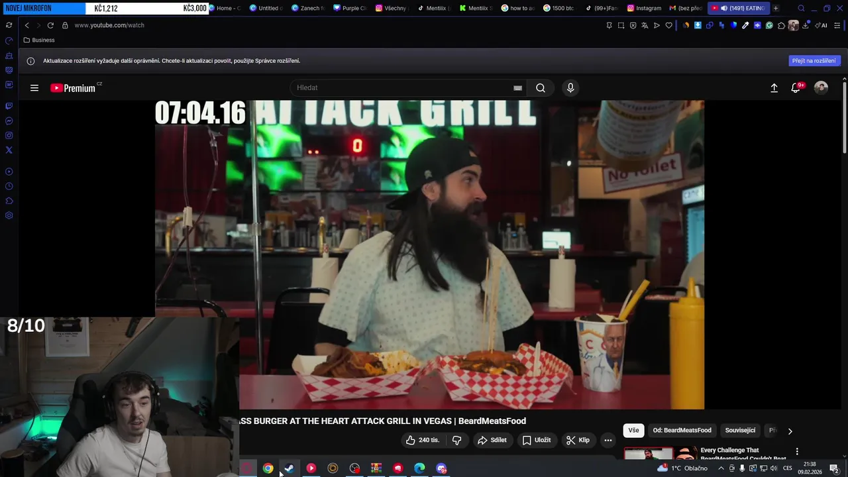Go back with the browser back arrow
Viewport: 848px width, 477px height.
(26, 25)
